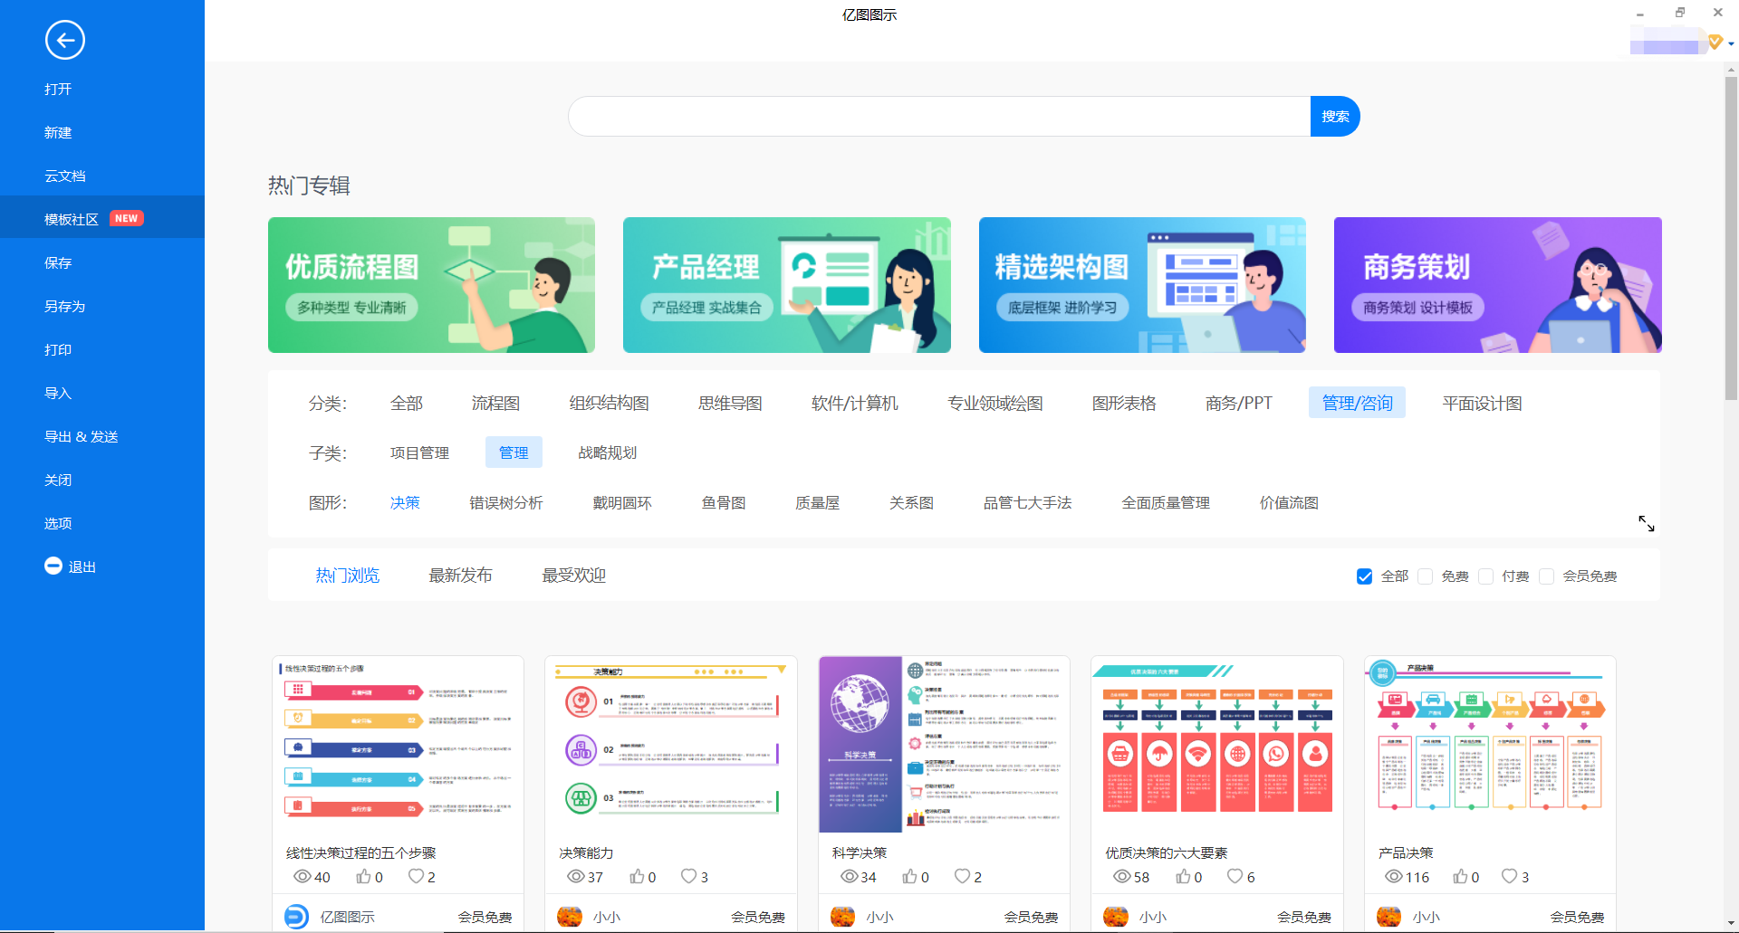Click eye icon on 科学决策 card
Image resolution: width=1739 pixels, height=933 pixels.
[850, 877]
